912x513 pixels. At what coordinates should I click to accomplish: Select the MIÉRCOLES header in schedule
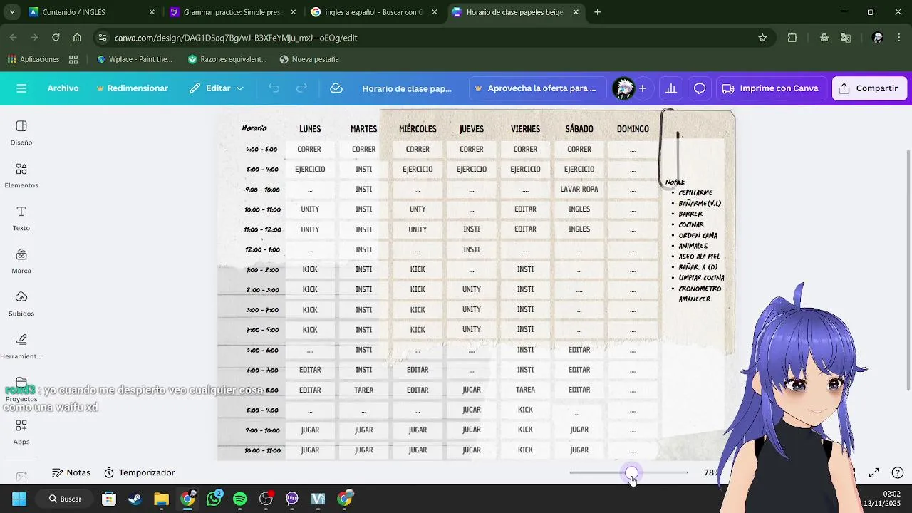(418, 129)
